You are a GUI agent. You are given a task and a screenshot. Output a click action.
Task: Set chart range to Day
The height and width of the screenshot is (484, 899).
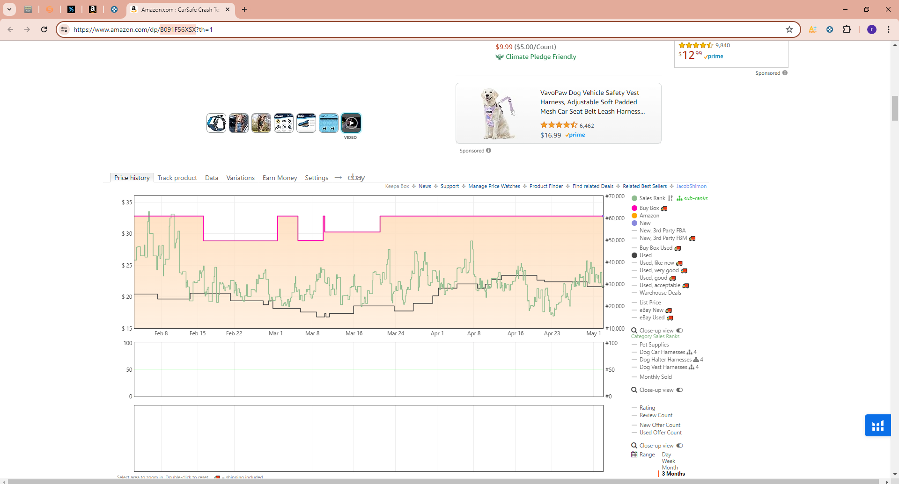(x=666, y=455)
